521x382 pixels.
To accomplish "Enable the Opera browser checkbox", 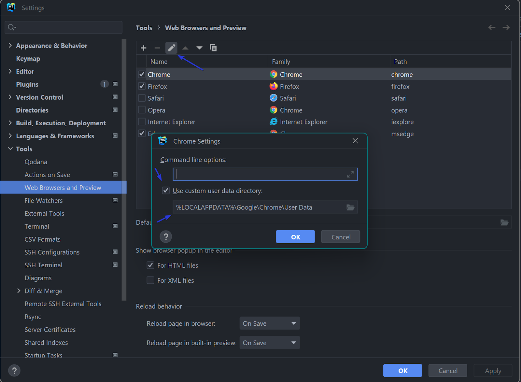I will point(142,110).
